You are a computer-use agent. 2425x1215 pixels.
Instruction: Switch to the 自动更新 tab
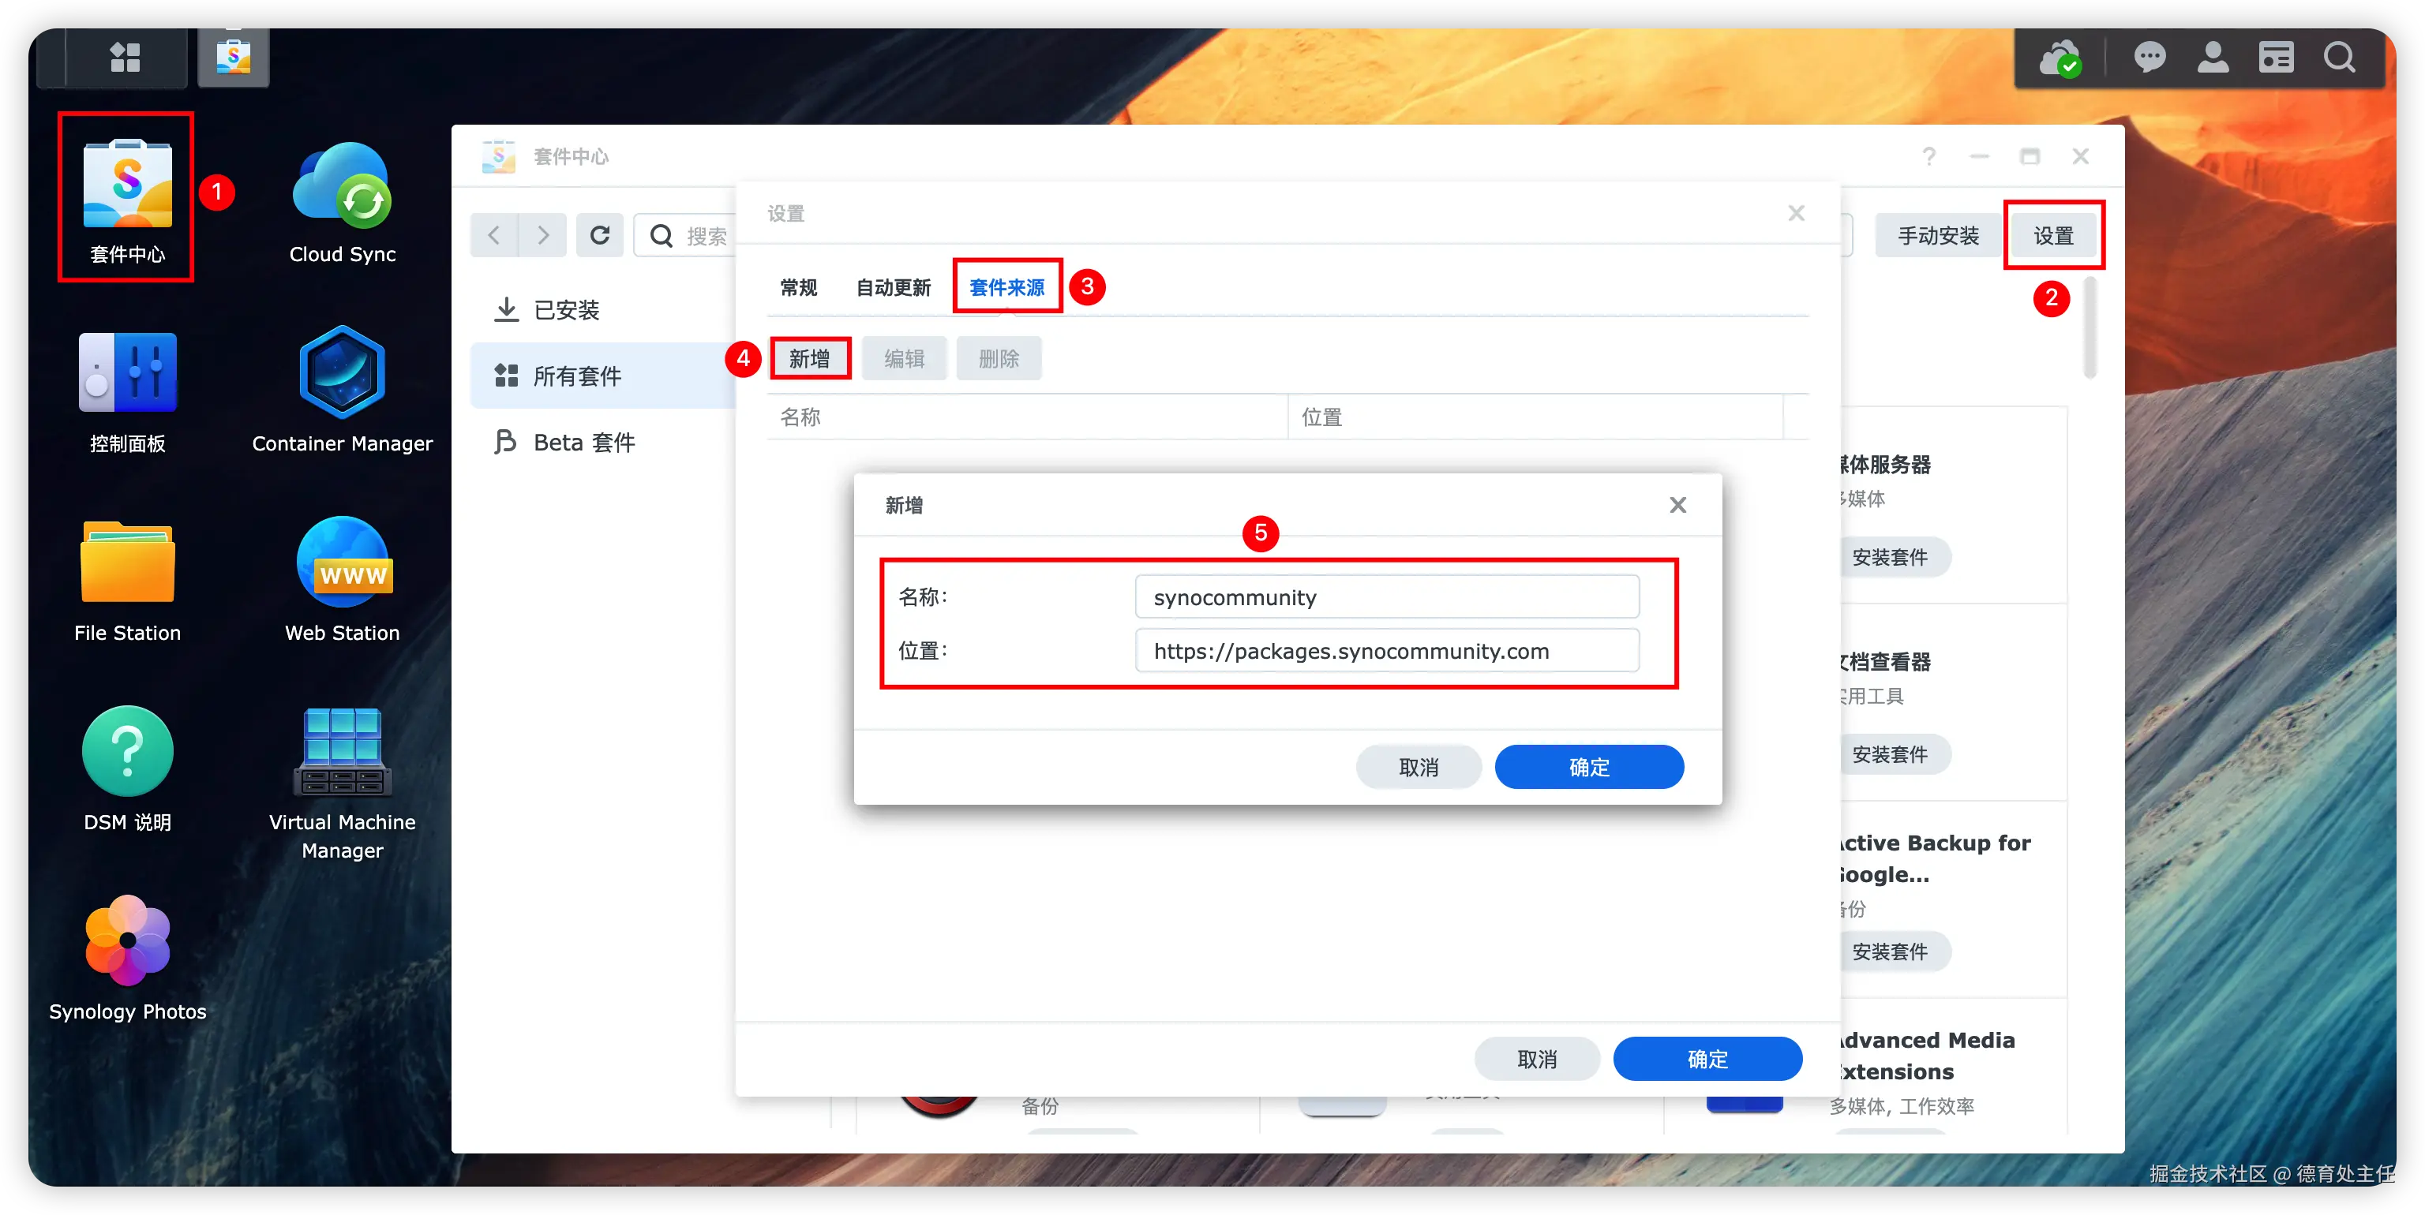pyautogui.click(x=893, y=287)
